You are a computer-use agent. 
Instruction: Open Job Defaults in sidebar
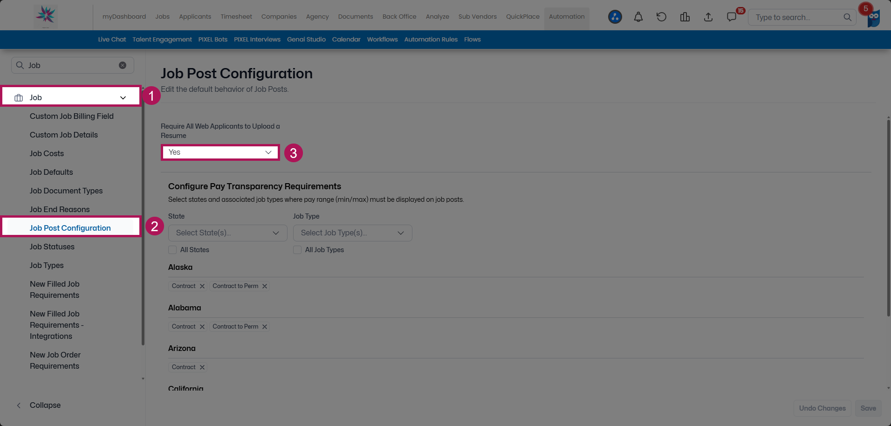(51, 172)
